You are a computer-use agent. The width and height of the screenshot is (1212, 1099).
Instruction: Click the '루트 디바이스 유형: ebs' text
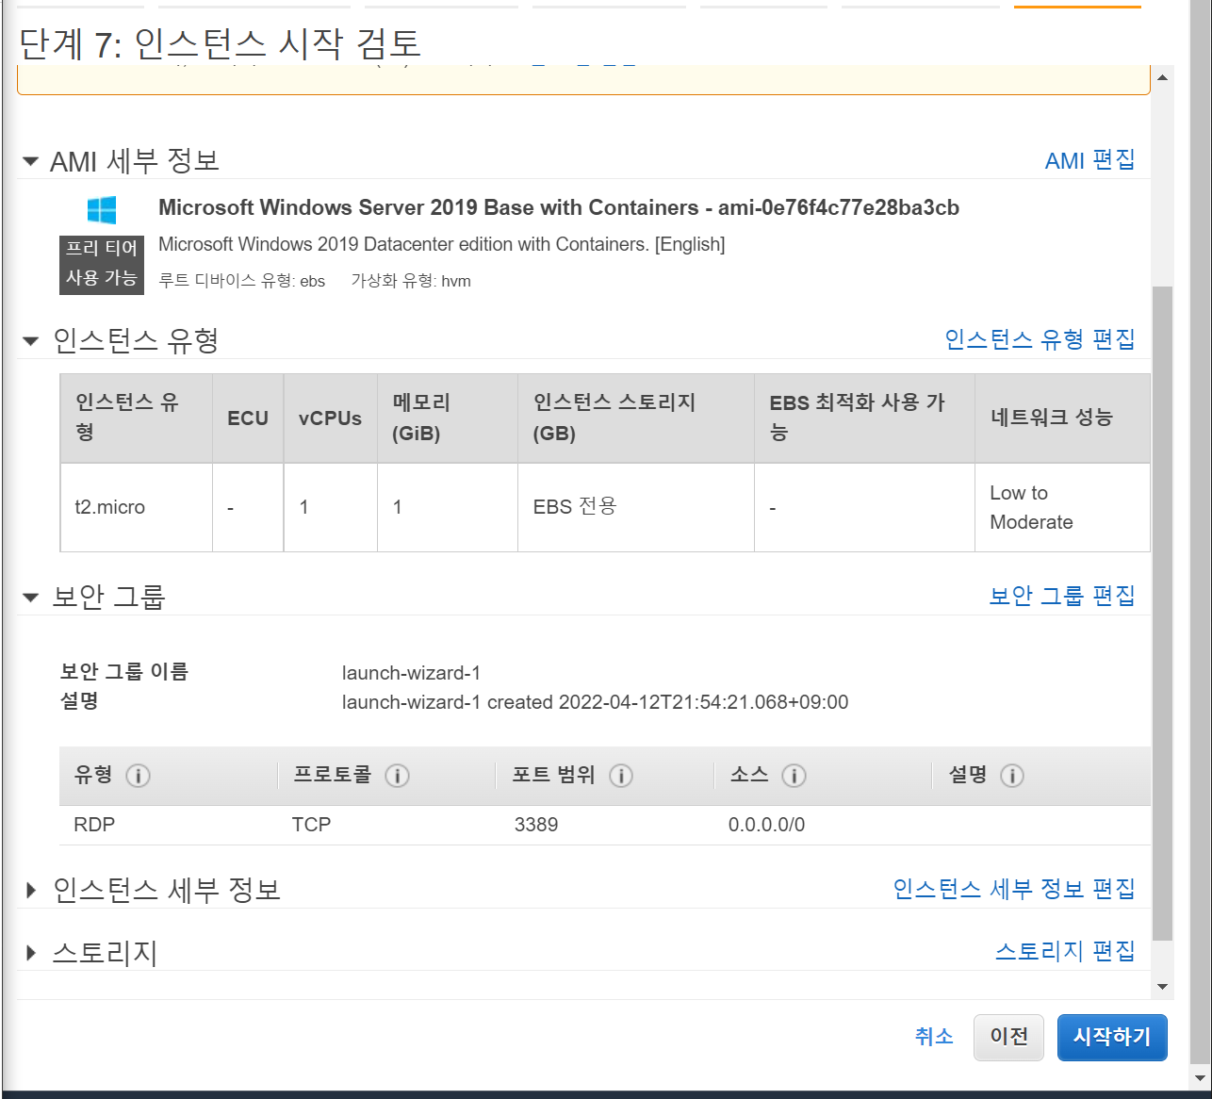coord(241,281)
